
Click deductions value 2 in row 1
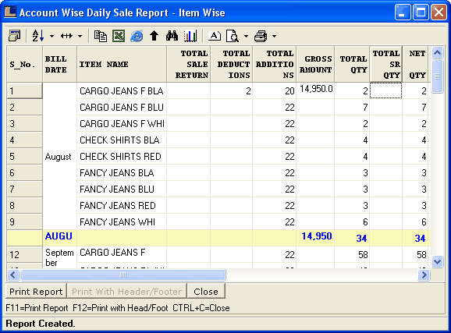point(232,91)
